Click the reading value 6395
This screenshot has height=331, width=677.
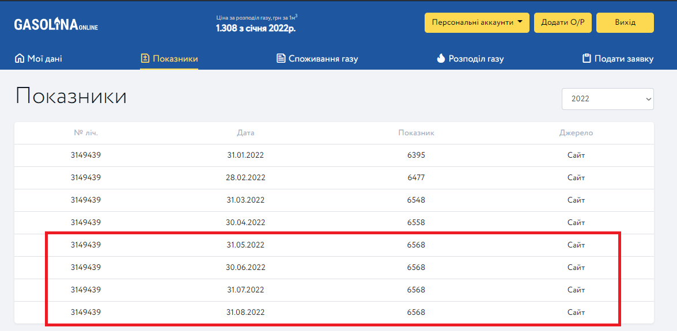pyautogui.click(x=416, y=155)
